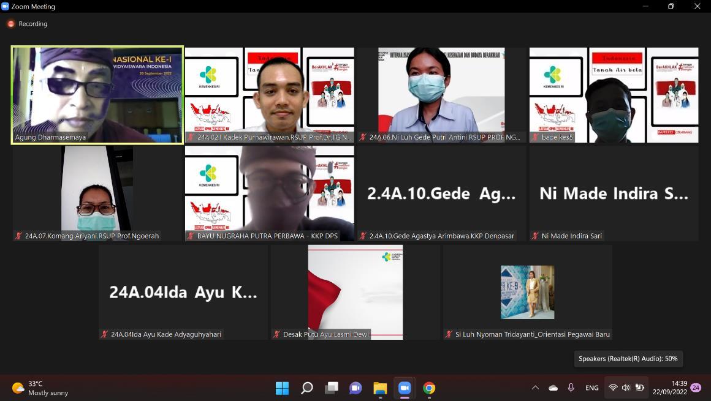Restore down the Zoom Meeting window
Viewport: 711px width, 401px height.
click(x=671, y=6)
